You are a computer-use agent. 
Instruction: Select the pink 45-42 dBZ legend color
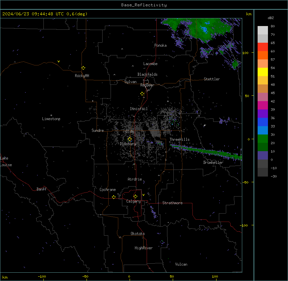coord(263,97)
